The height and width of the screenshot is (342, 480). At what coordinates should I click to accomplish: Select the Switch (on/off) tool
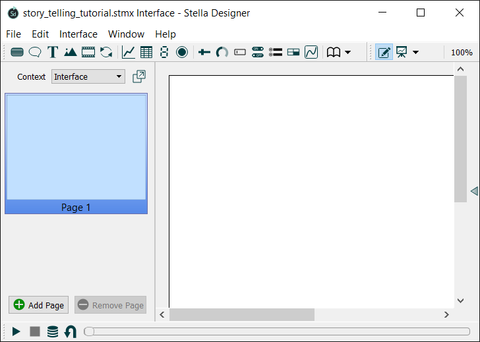(x=258, y=52)
